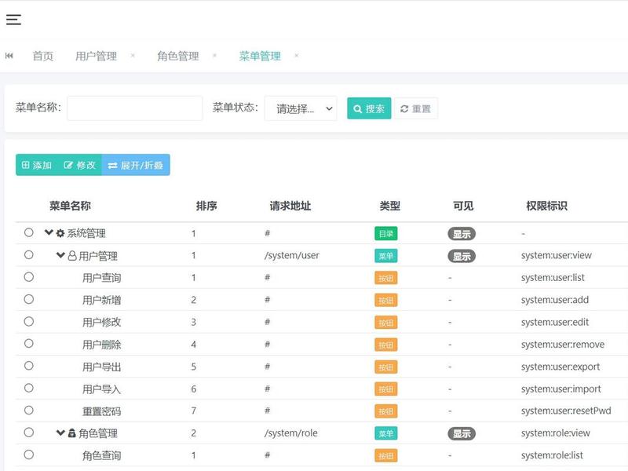Click the gear icon beside 系统管理
The height and width of the screenshot is (471, 628).
(x=60, y=233)
